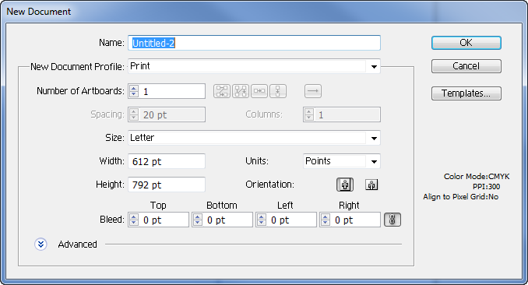
Task: Select Grid by Column artboard layout icon
Action: pos(241,91)
